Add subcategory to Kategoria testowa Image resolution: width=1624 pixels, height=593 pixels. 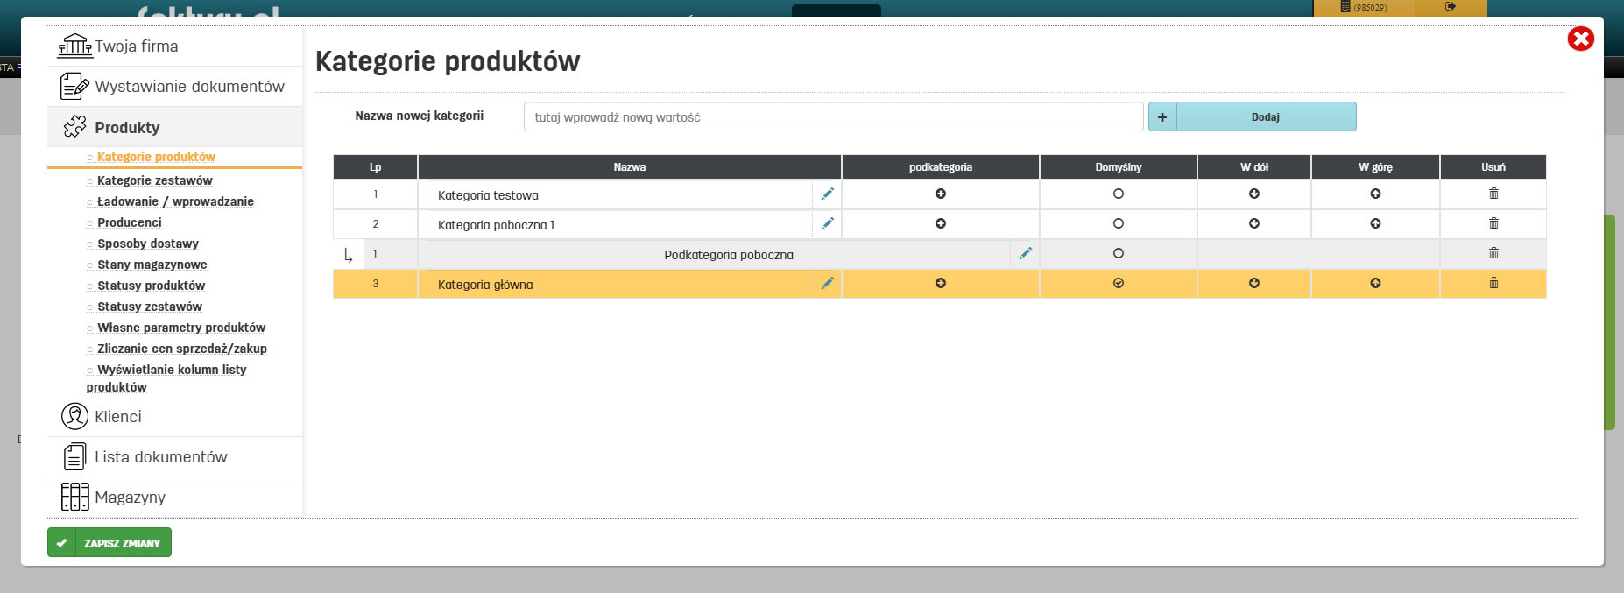click(941, 194)
